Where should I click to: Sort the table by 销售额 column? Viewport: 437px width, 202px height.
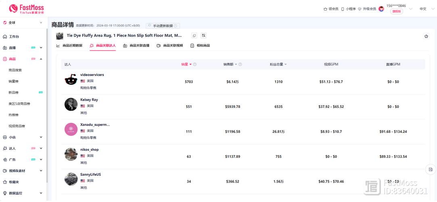(x=230, y=65)
